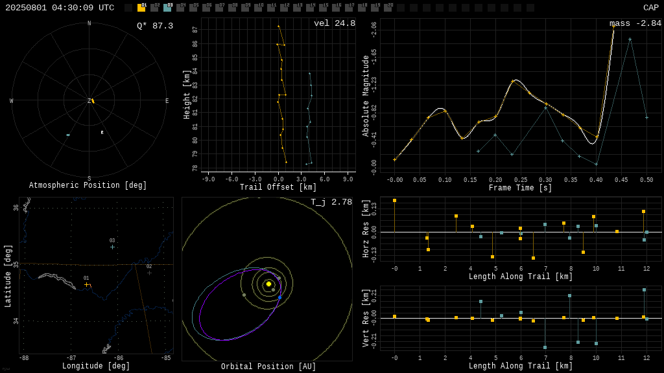
Task: Click the station 03 marker on the map
Action: point(112,247)
